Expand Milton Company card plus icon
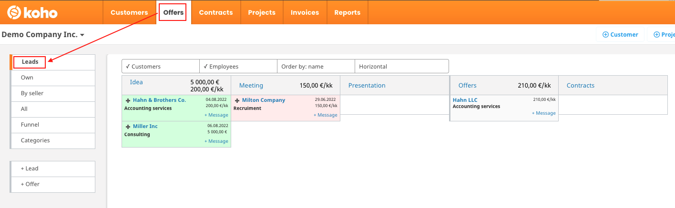The height and width of the screenshot is (208, 675). point(237,100)
